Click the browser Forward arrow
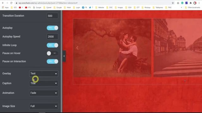 [7, 3]
